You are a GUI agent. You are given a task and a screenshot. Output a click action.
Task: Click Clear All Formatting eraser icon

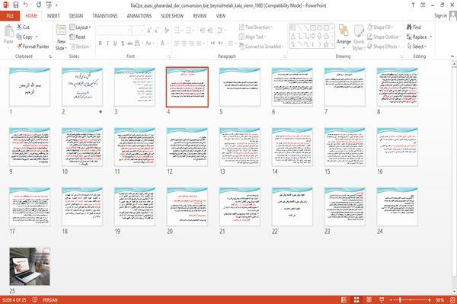click(x=166, y=30)
